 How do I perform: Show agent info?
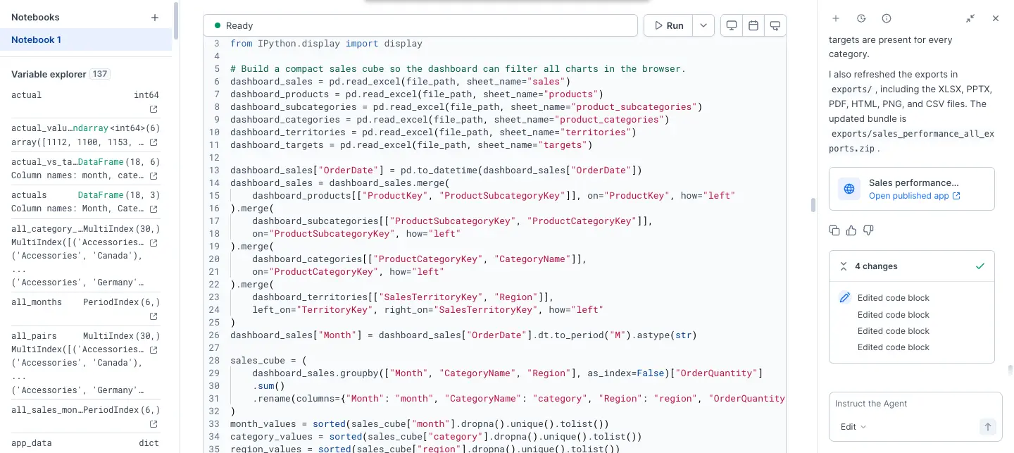click(887, 18)
